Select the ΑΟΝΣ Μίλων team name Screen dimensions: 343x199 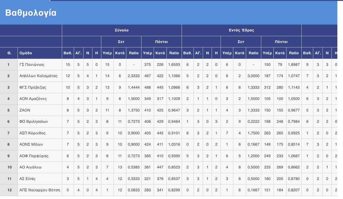click(31, 144)
